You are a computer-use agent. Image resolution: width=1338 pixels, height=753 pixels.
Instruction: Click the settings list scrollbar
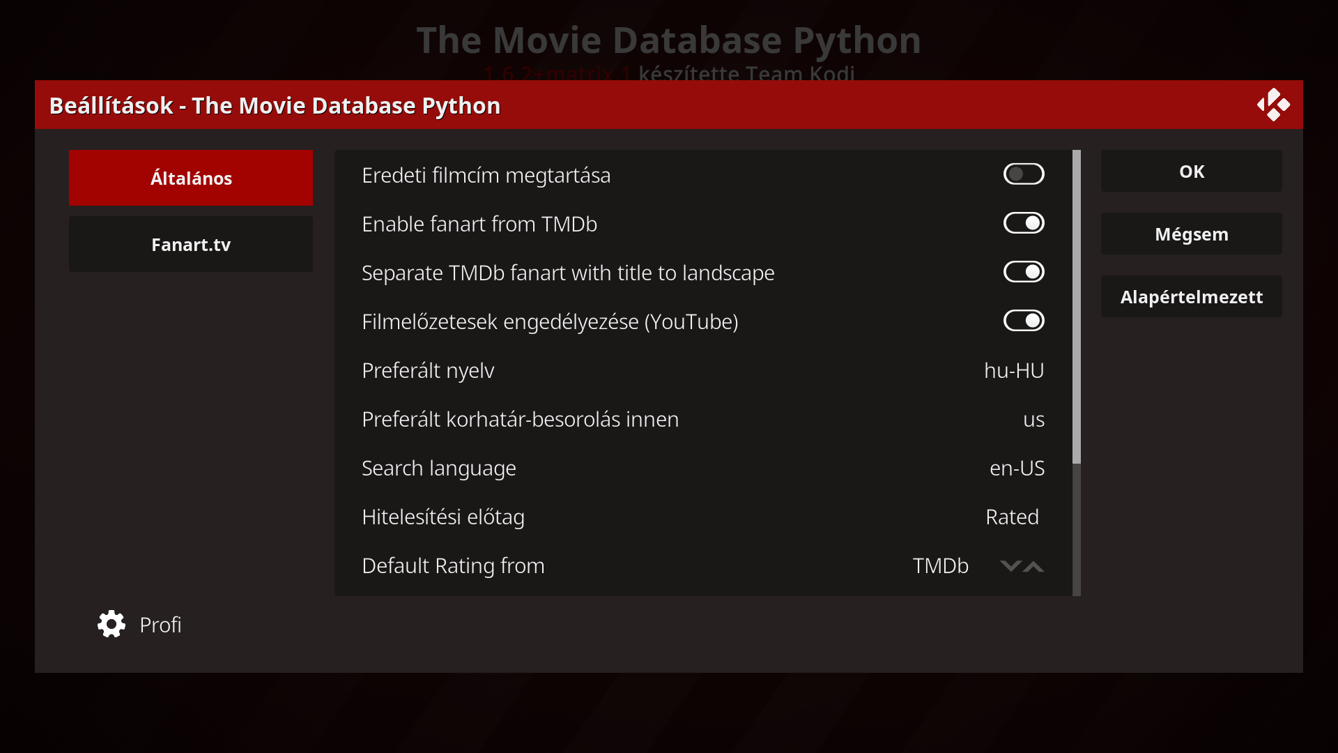coord(1077,307)
